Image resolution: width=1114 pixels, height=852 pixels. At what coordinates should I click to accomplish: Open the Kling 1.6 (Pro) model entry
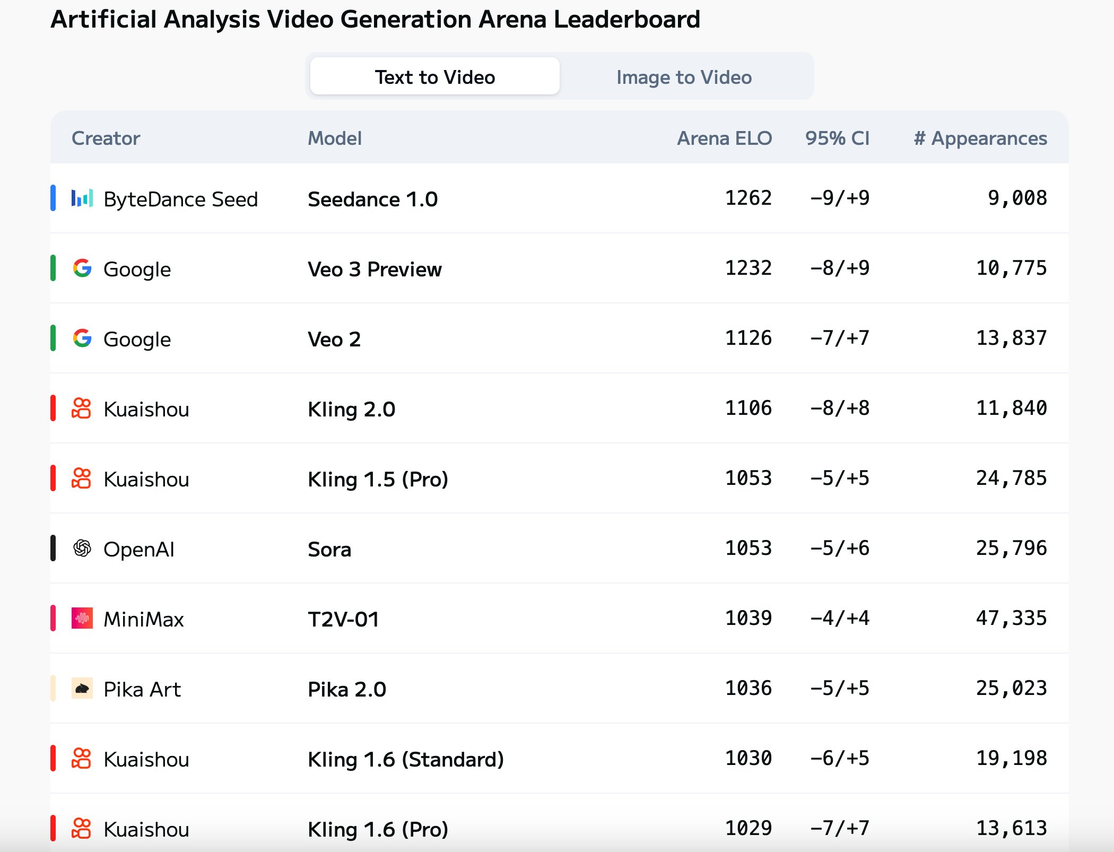[x=378, y=829]
